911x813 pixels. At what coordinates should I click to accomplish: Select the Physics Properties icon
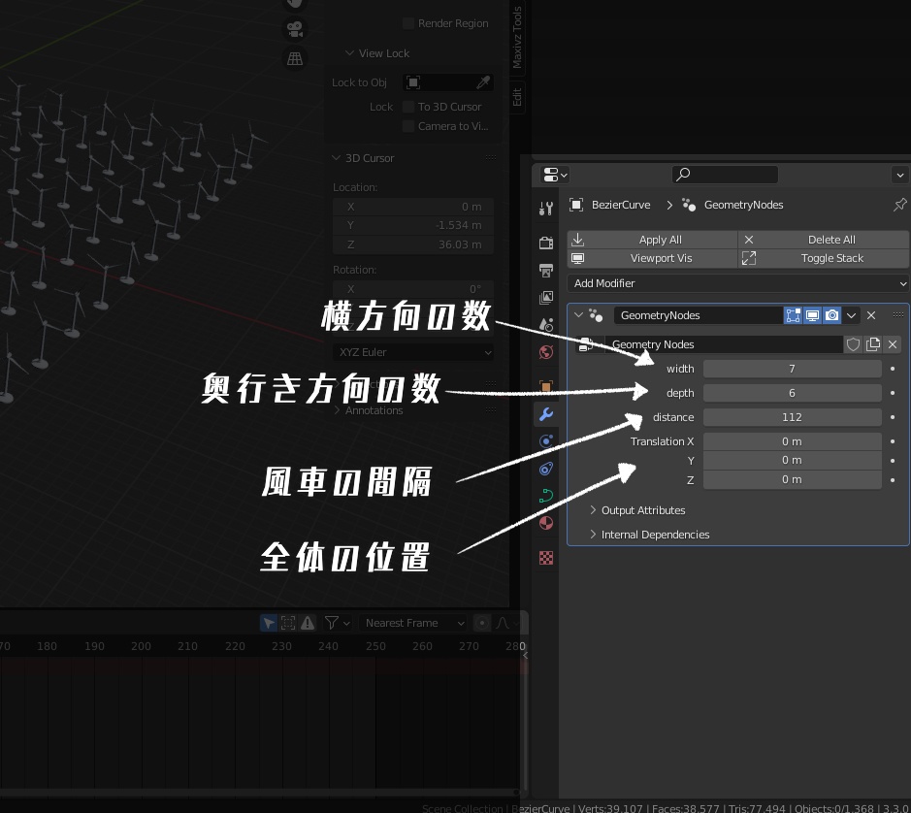point(546,470)
